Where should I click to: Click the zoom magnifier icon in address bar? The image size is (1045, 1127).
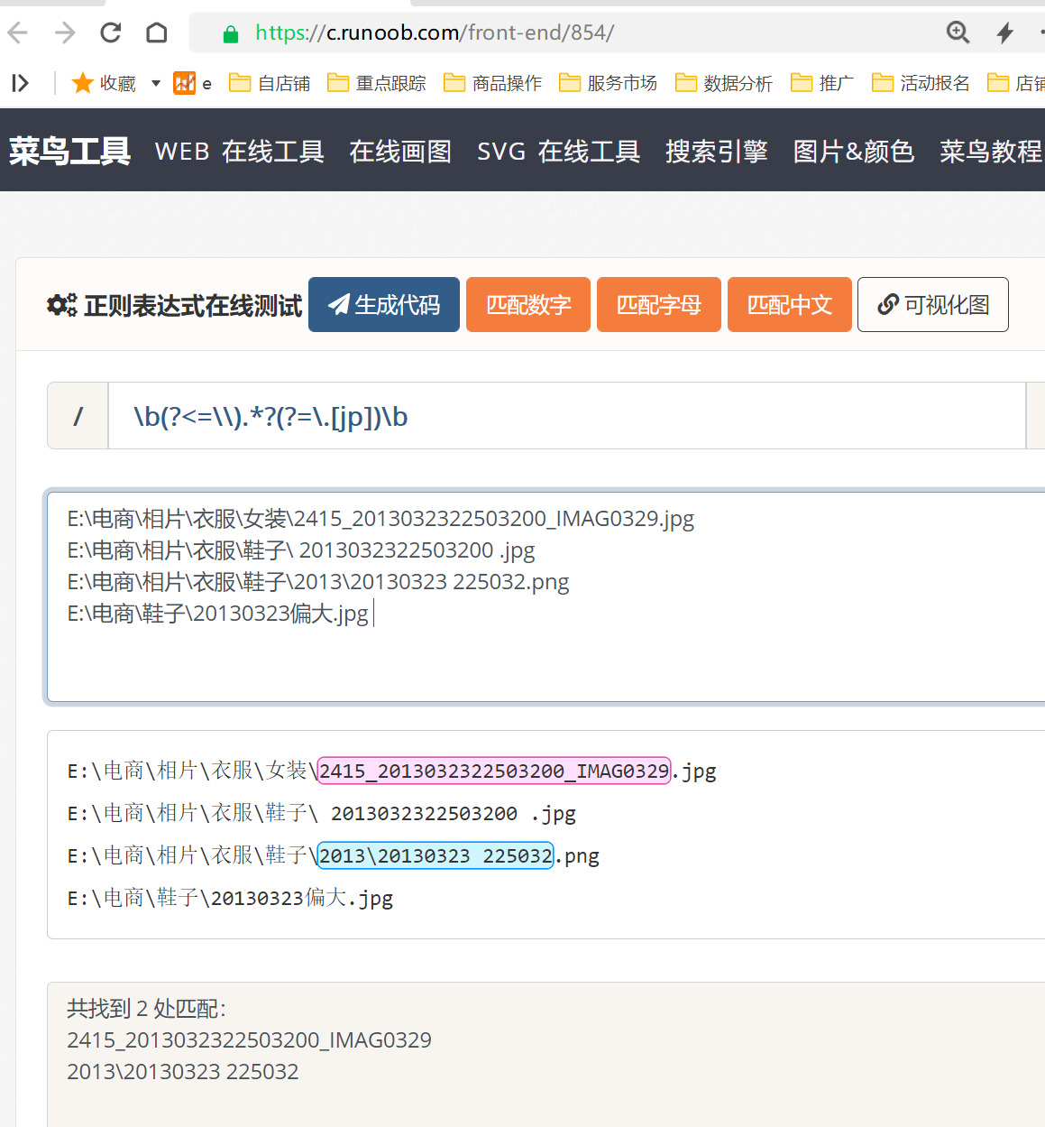[x=958, y=33]
